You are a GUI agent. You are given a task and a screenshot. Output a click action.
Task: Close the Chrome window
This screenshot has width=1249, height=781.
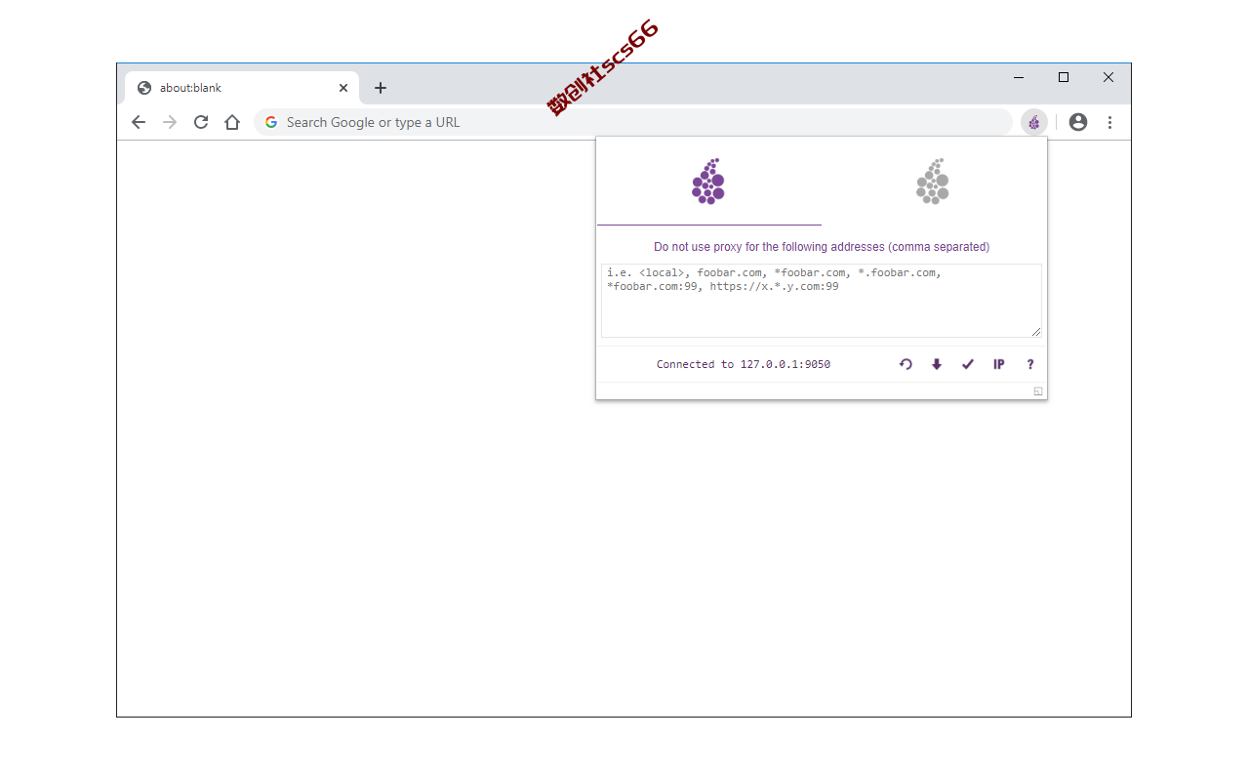coord(1108,77)
